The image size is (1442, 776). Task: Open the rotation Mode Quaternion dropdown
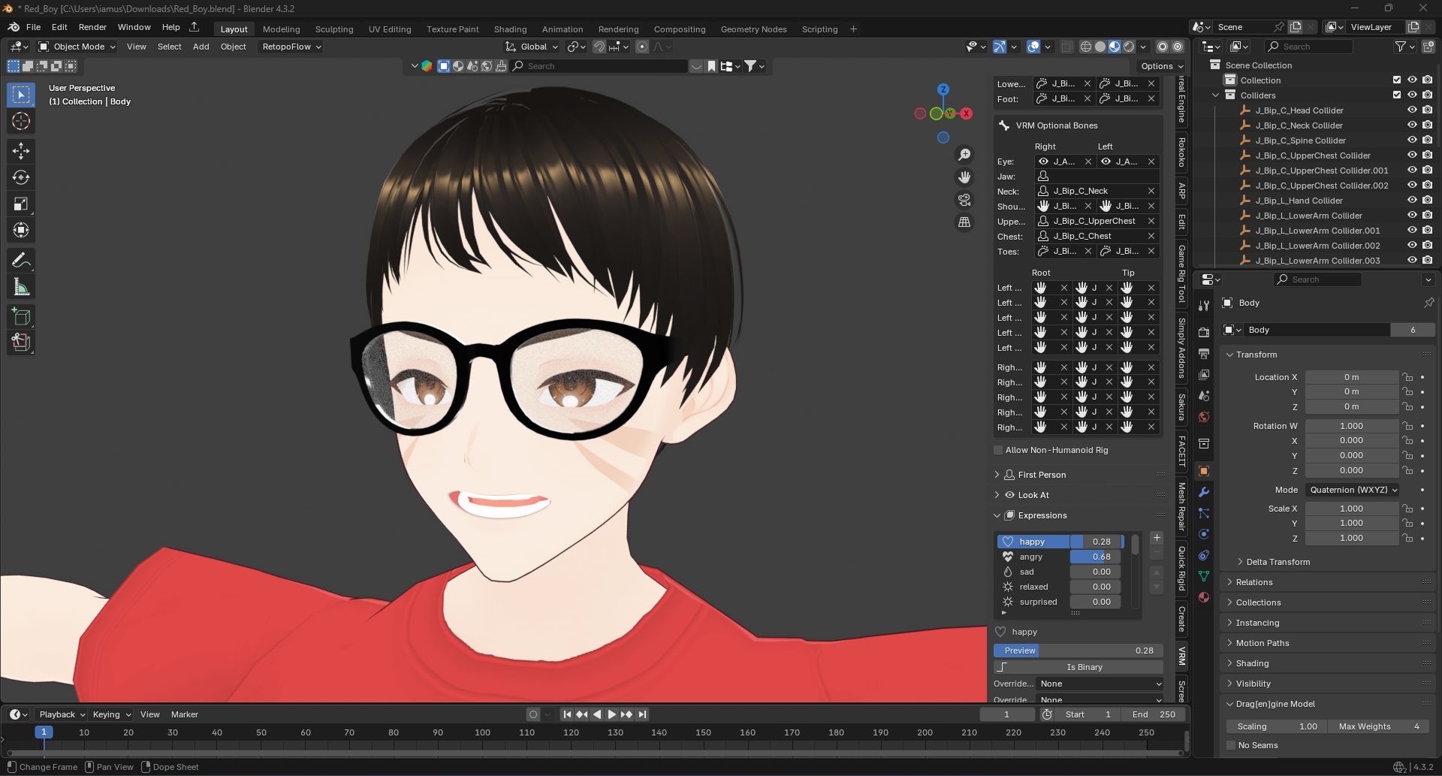click(1353, 490)
